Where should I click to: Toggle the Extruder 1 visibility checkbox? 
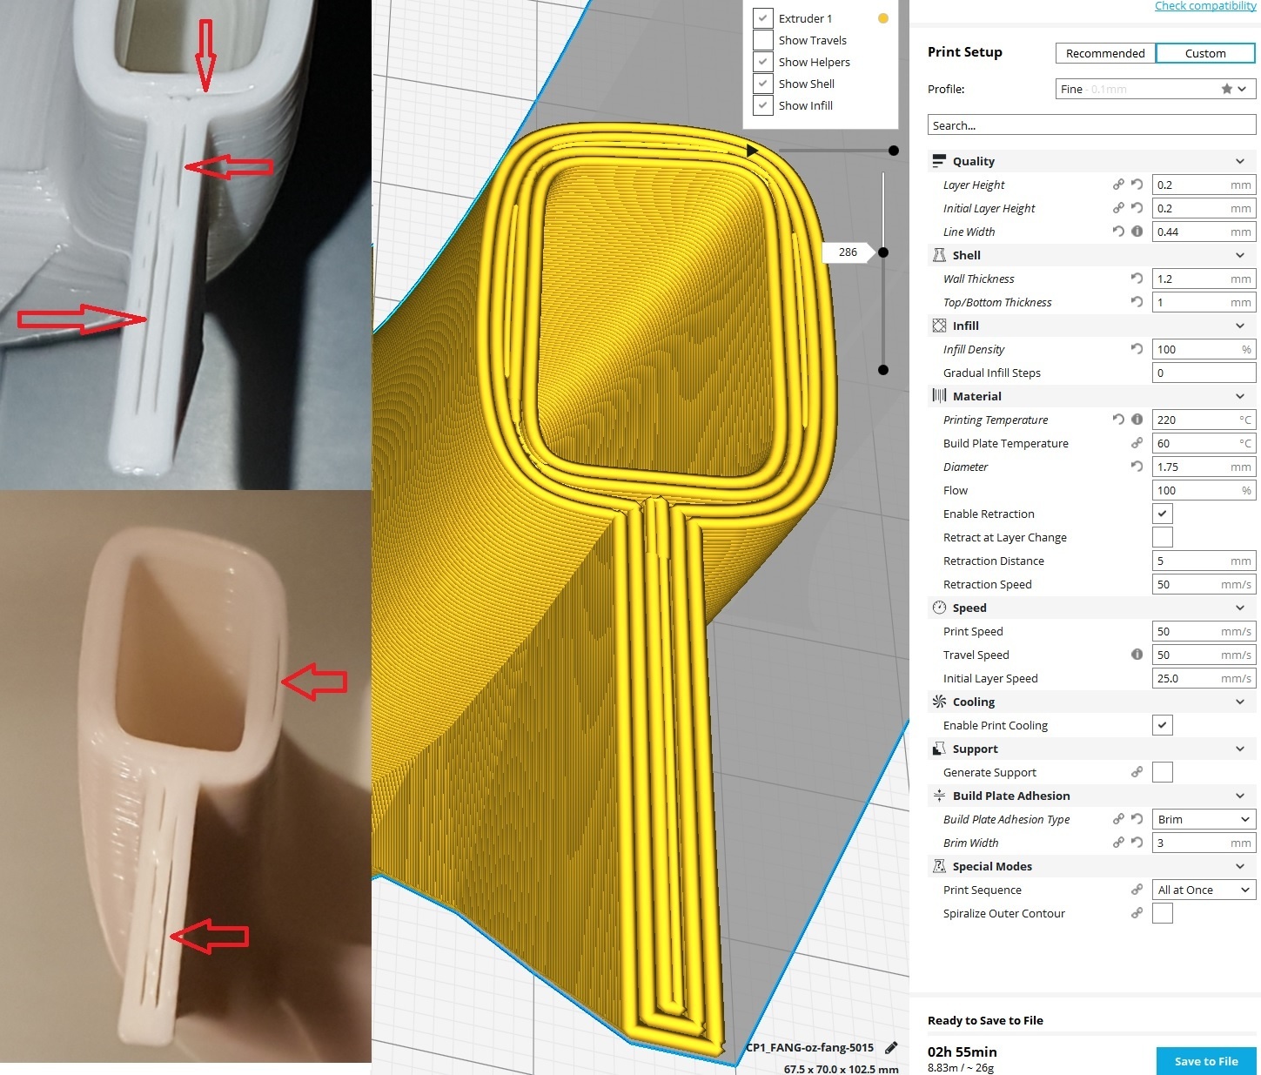point(762,18)
